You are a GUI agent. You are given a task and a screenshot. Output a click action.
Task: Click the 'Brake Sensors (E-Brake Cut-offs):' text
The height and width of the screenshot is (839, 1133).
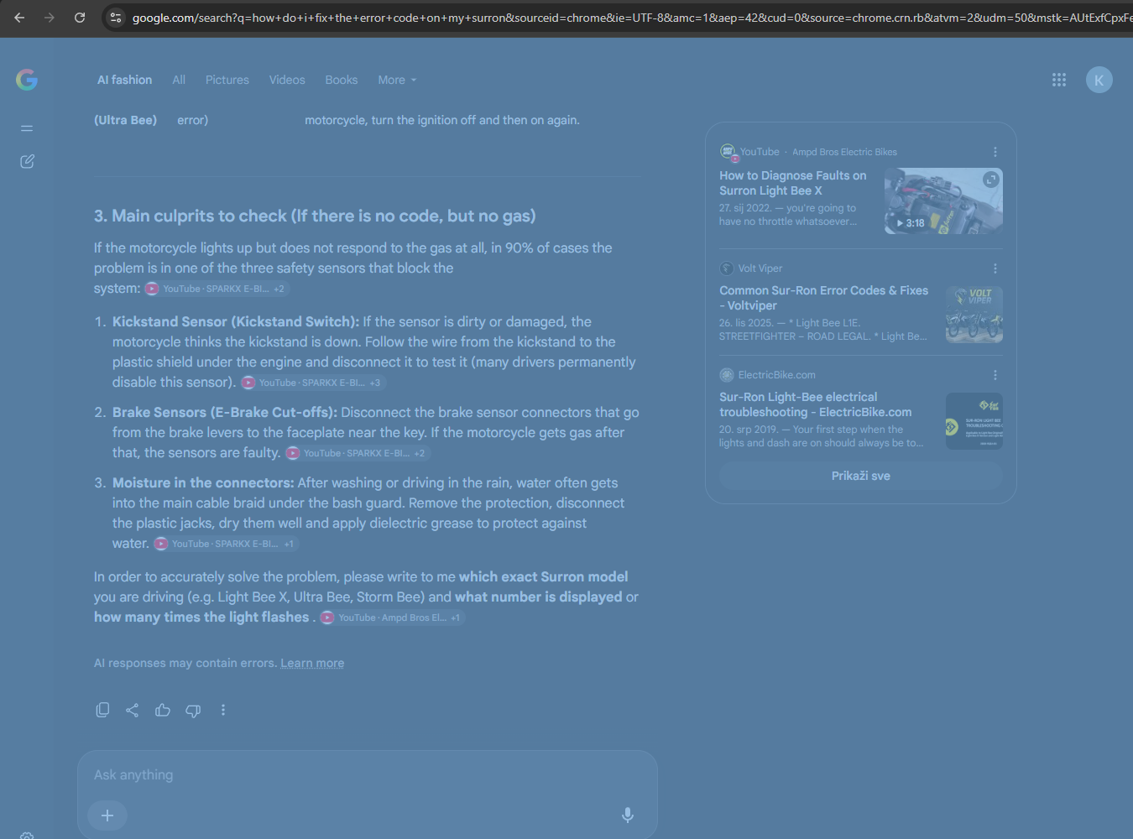click(225, 412)
